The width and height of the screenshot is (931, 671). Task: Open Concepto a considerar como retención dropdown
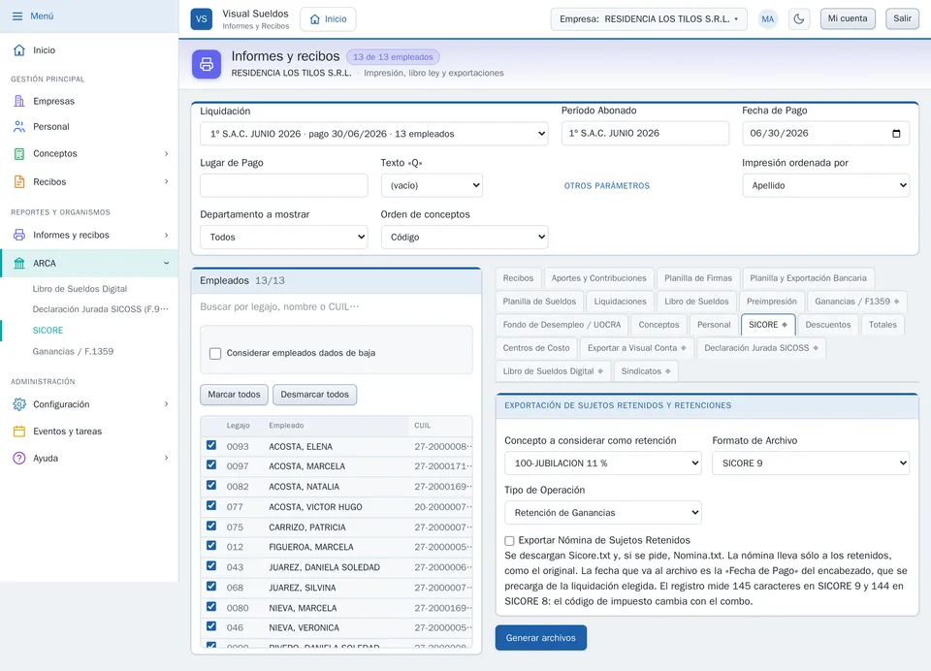tap(602, 463)
